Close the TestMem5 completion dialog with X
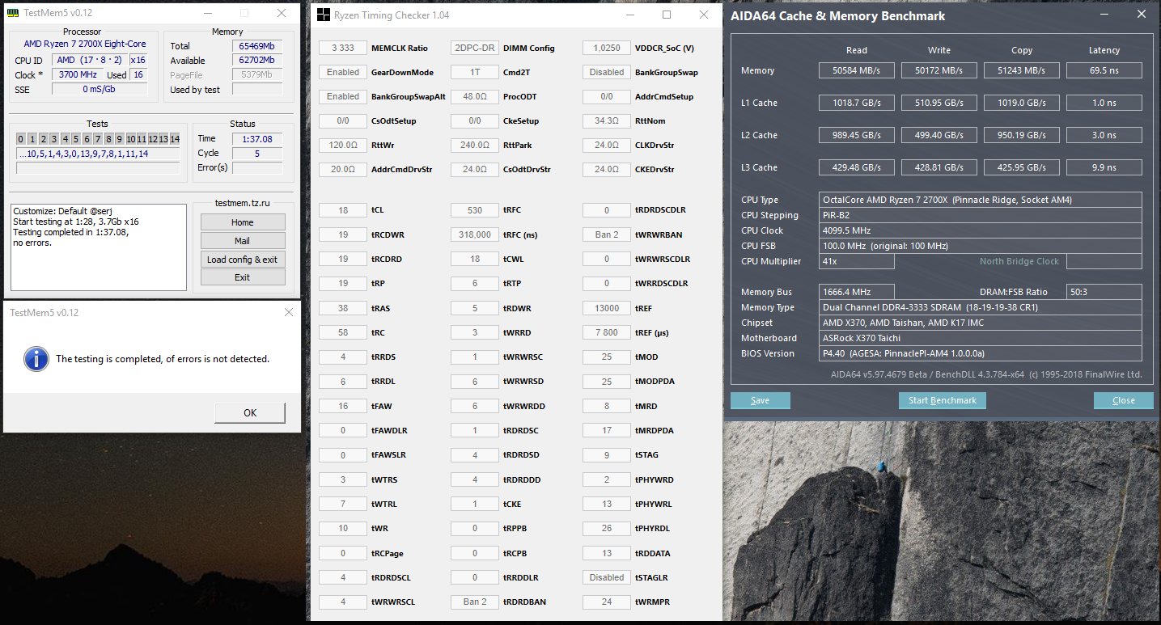The width and height of the screenshot is (1161, 625). pyautogui.click(x=290, y=313)
